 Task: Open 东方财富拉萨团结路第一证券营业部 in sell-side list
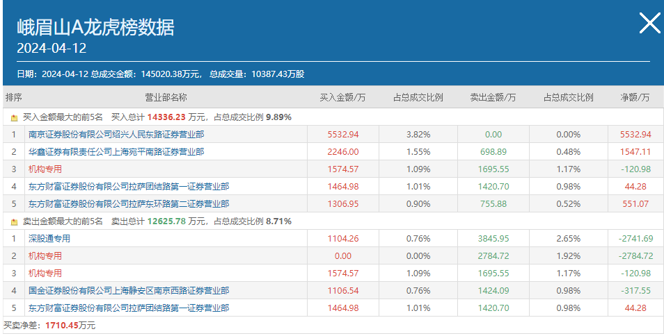pos(129,308)
